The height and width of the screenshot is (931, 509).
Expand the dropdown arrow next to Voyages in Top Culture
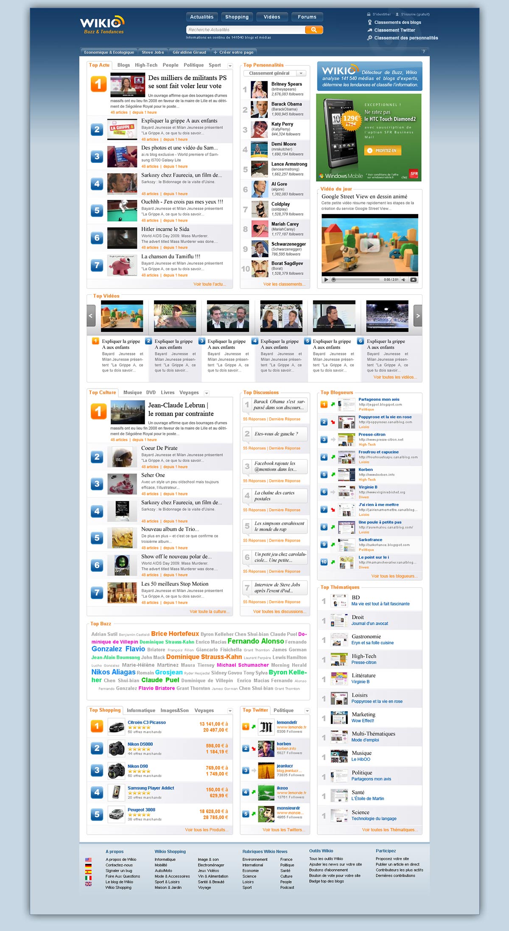[x=207, y=393]
